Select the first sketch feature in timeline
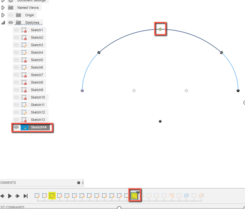Image resolution: width=245 pixels, height=209 pixels. click(37, 196)
